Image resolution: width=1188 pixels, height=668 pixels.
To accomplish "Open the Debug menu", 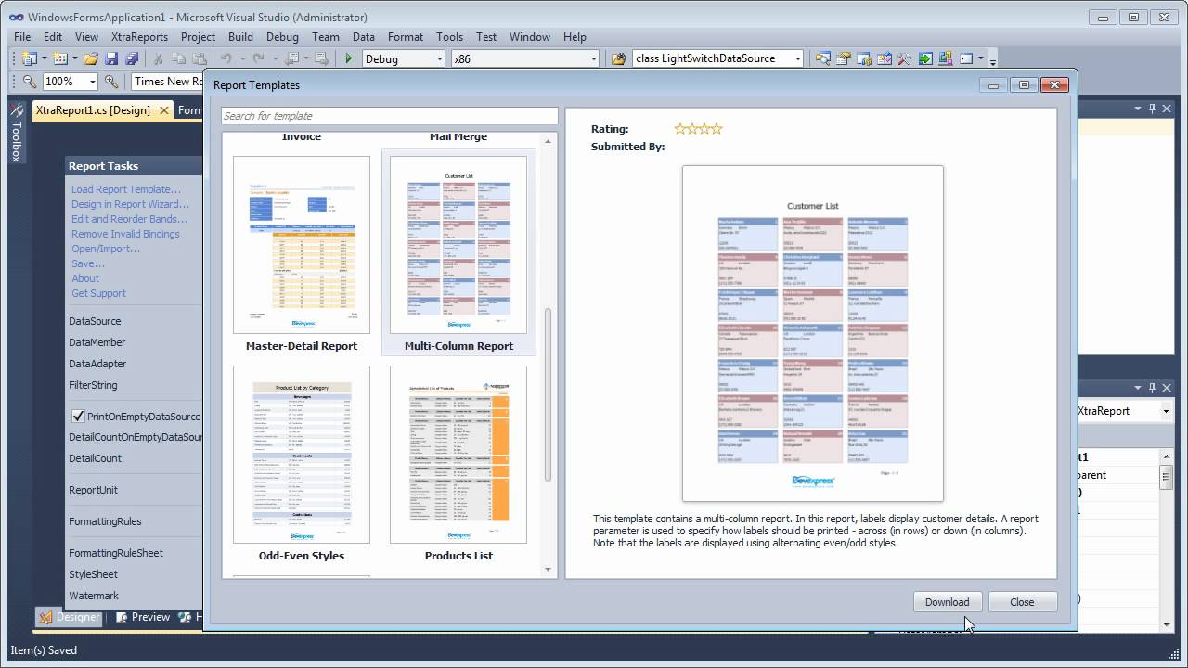I will [x=282, y=37].
